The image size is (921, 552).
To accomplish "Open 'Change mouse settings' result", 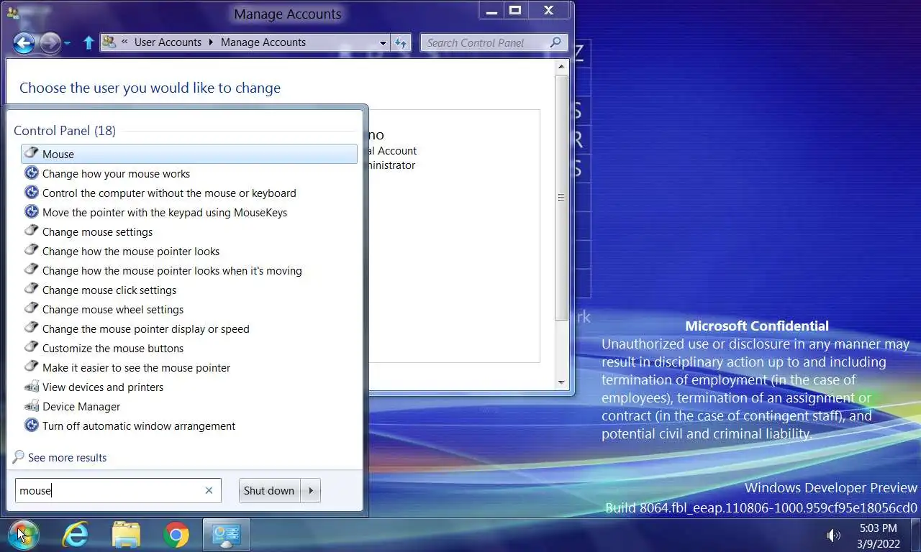I will pyautogui.click(x=97, y=231).
